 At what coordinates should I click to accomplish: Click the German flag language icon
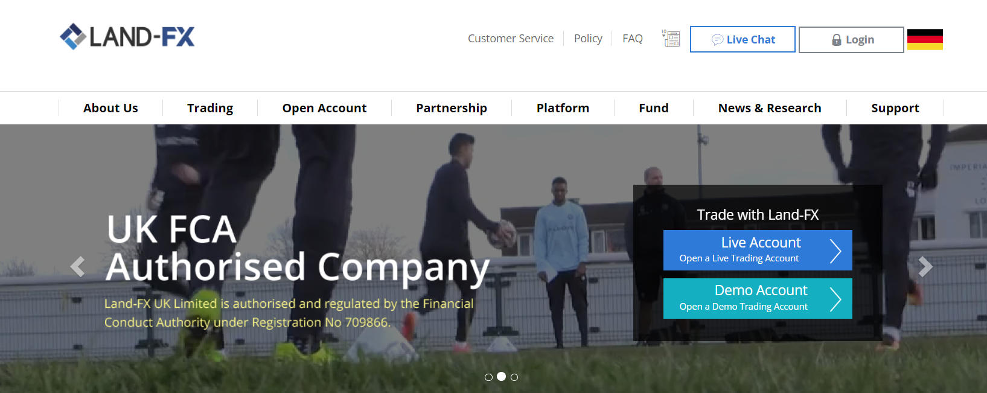point(925,39)
